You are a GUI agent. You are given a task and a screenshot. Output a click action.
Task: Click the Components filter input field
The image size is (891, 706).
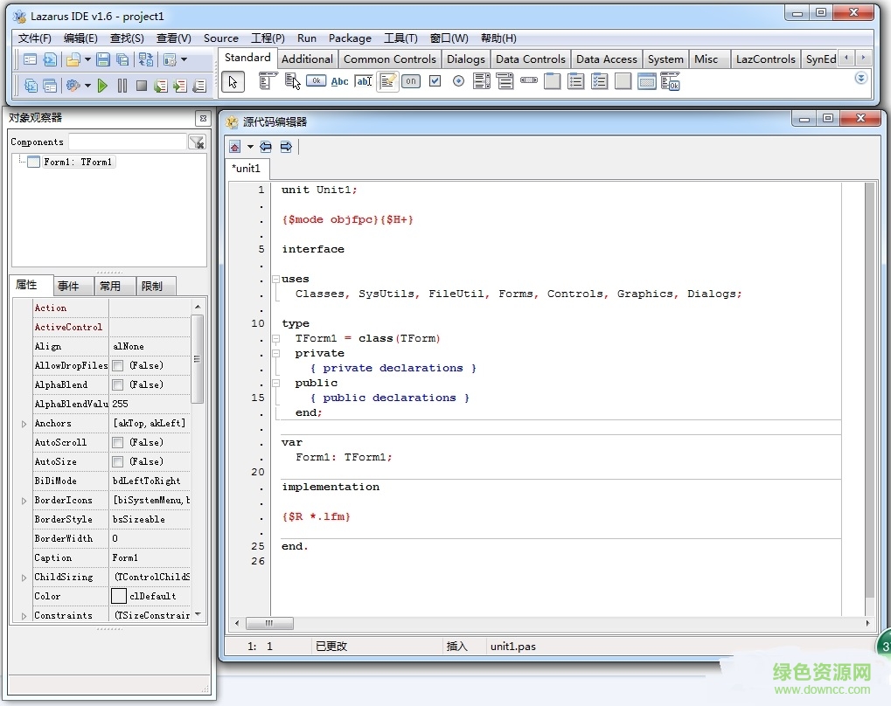pos(127,142)
